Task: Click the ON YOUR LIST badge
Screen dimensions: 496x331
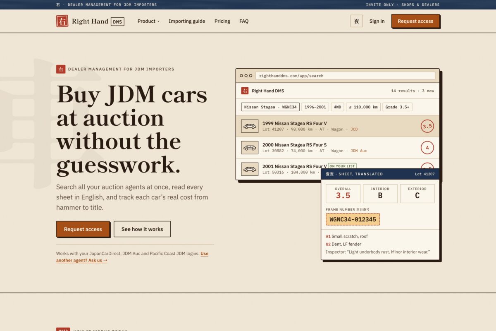Action: tap(342, 166)
